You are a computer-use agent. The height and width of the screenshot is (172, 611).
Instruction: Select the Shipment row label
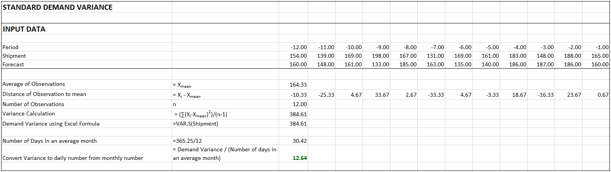[14, 56]
